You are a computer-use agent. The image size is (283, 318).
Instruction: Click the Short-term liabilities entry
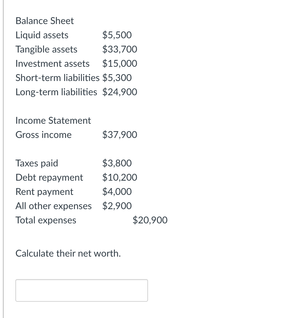point(57,78)
